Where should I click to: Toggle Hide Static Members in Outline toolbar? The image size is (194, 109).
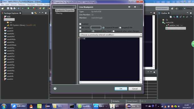180,17
